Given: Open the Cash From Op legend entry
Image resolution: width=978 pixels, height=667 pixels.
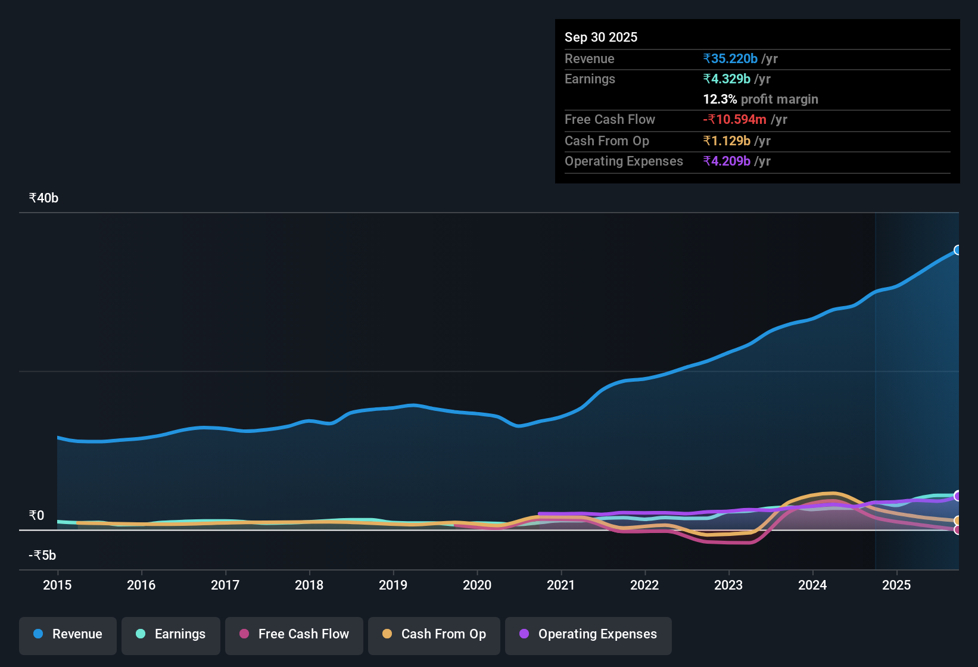Looking at the screenshot, I should [434, 634].
